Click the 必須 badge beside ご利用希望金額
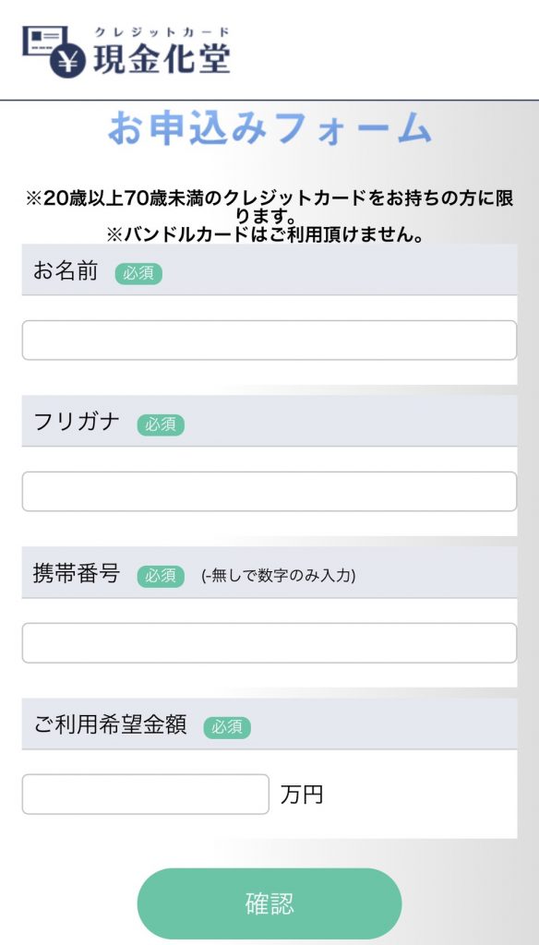 tap(227, 727)
